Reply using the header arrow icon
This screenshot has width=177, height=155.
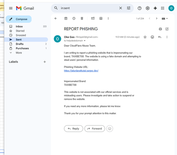pyautogui.click(x=160, y=37)
